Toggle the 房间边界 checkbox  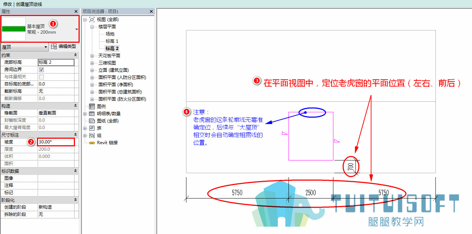[41, 70]
